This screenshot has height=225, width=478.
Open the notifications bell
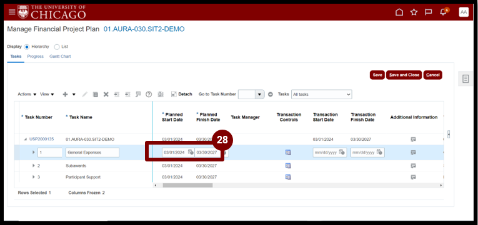click(443, 12)
